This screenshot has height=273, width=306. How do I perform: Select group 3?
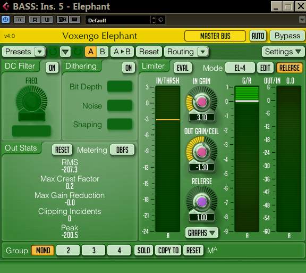[x=93, y=250]
